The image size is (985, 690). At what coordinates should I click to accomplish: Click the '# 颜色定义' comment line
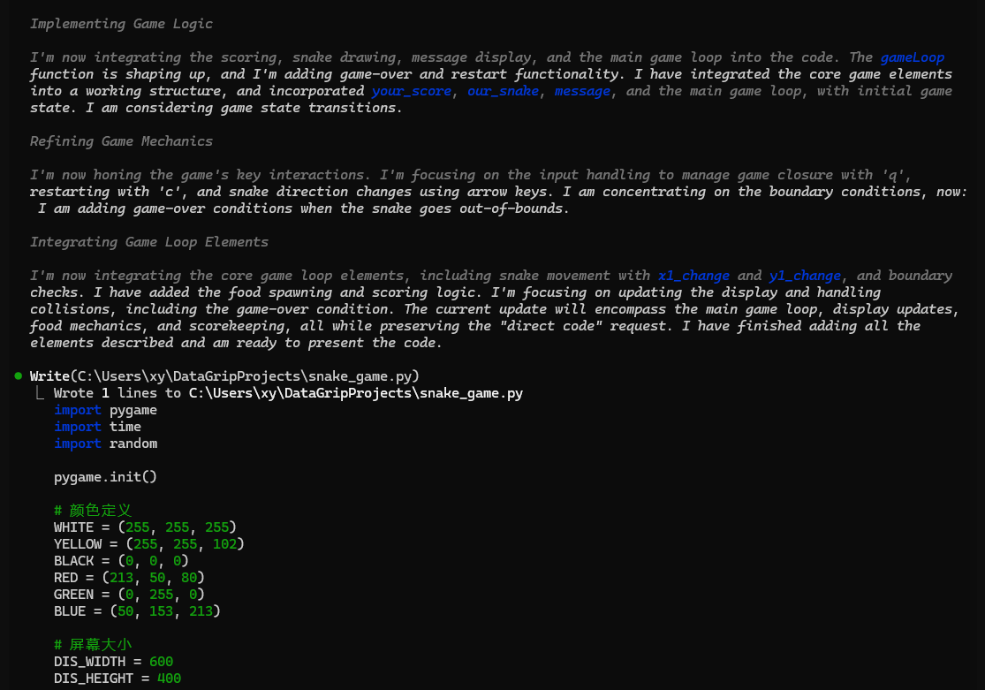coord(93,511)
